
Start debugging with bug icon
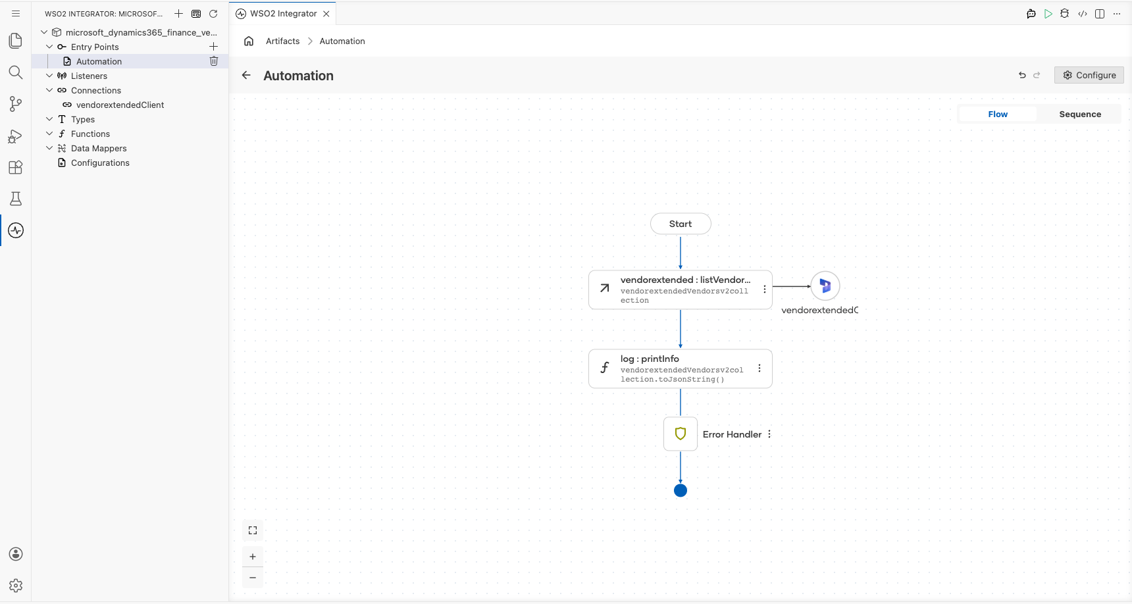[x=1065, y=14]
